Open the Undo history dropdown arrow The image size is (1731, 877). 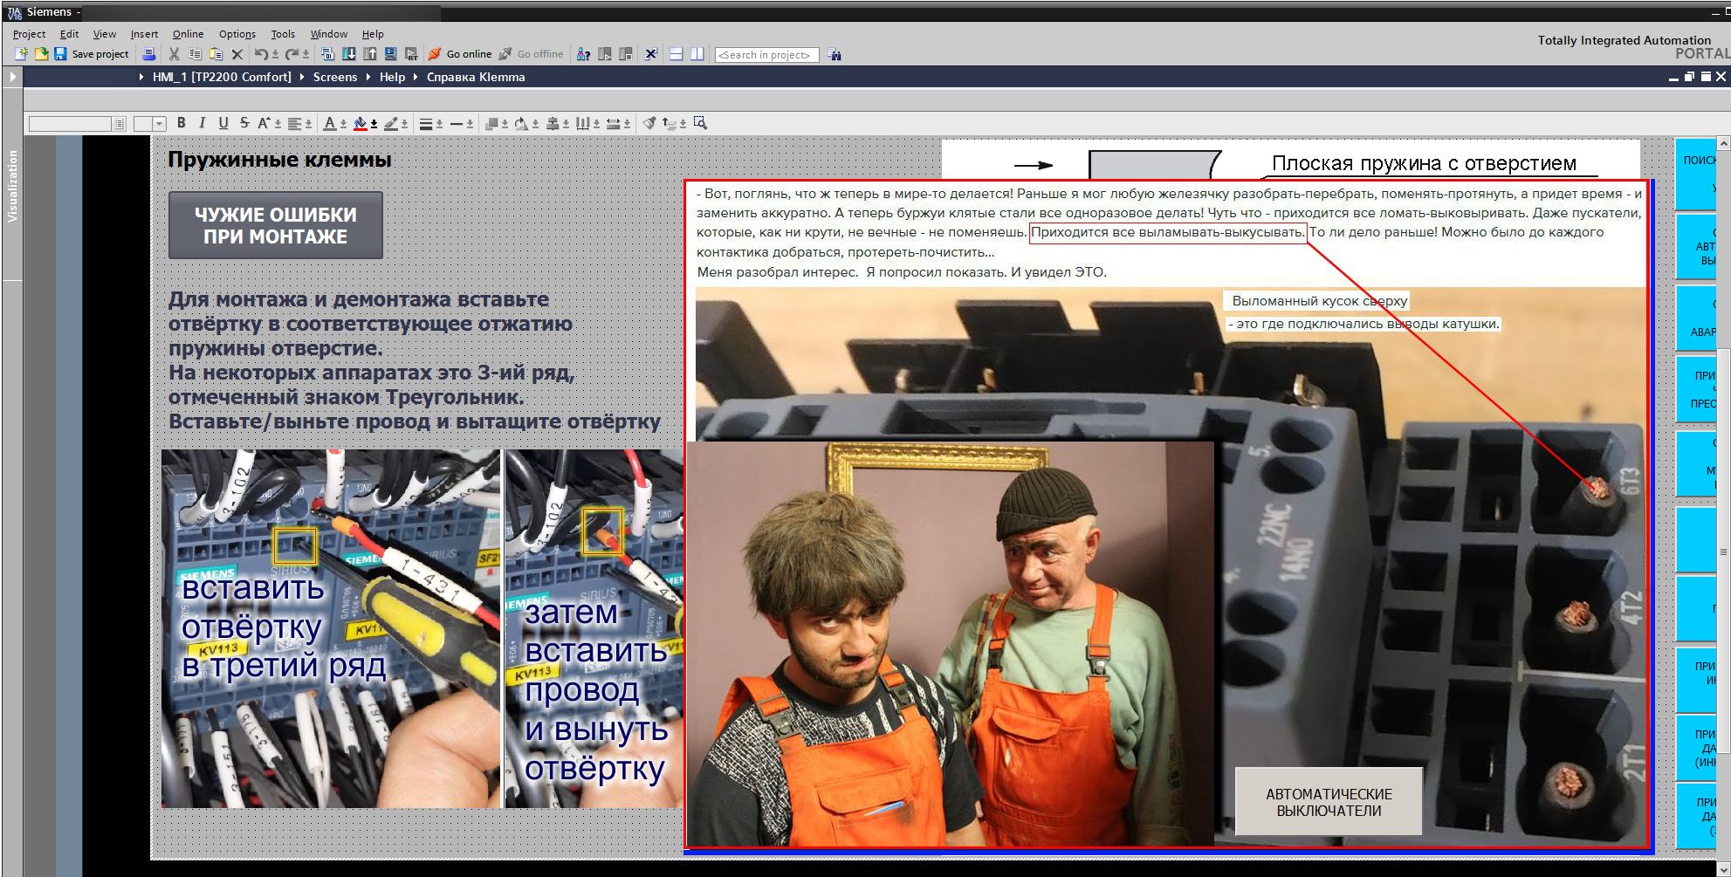click(x=274, y=54)
